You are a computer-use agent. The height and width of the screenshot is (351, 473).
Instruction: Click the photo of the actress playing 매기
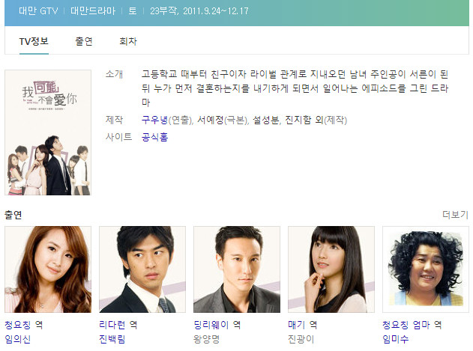[x=331, y=269]
